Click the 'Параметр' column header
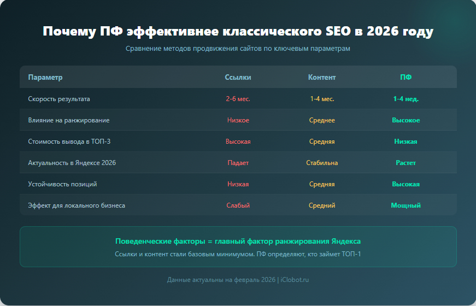 click(45, 77)
